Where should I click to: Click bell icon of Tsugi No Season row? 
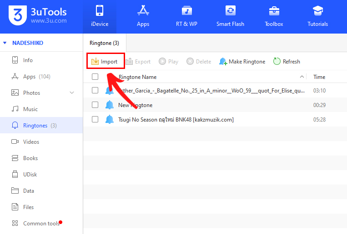110,119
